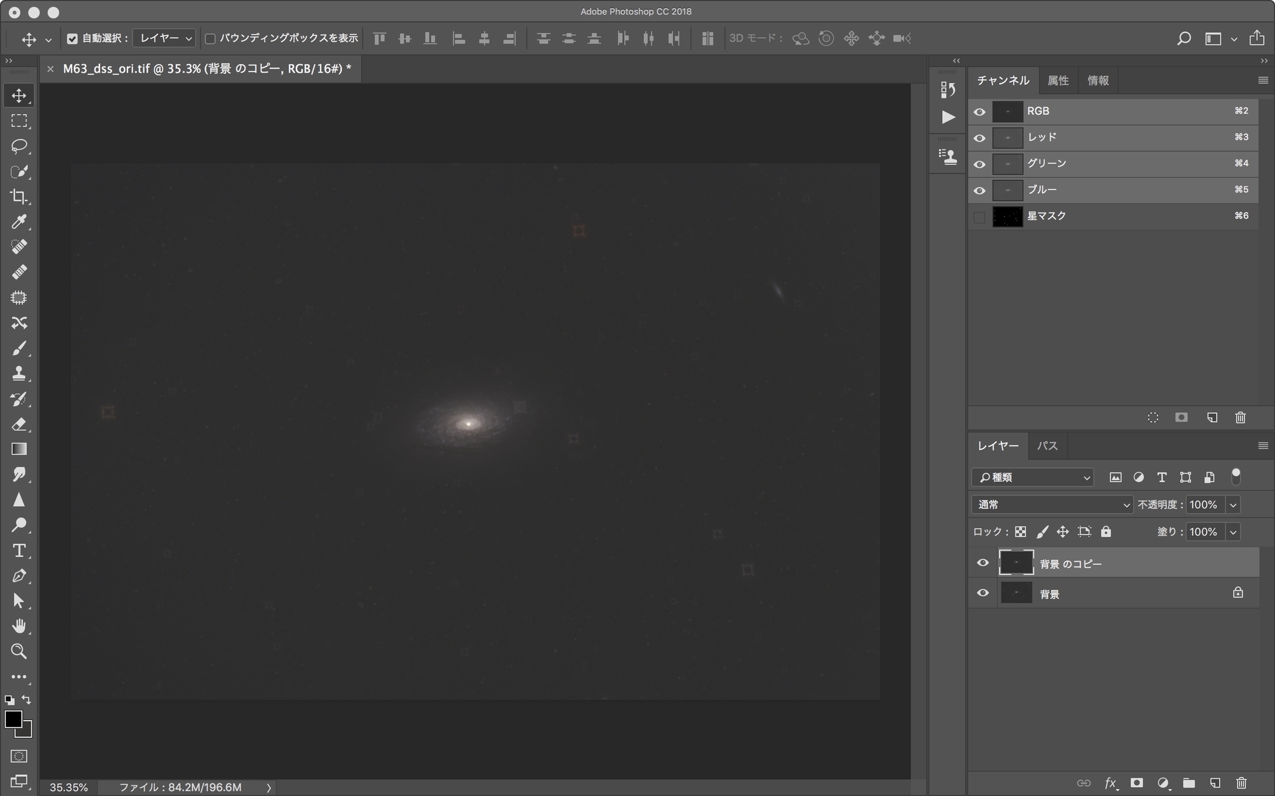The image size is (1275, 796).
Task: Delete current channel with trash icon
Action: tap(1241, 418)
